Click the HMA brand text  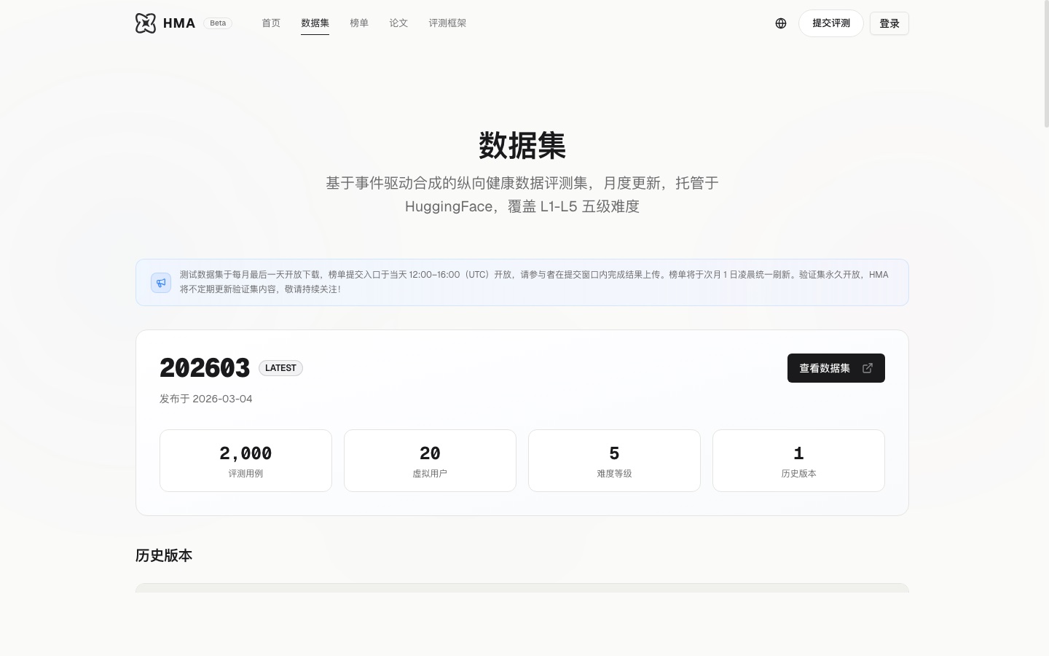coord(179,23)
